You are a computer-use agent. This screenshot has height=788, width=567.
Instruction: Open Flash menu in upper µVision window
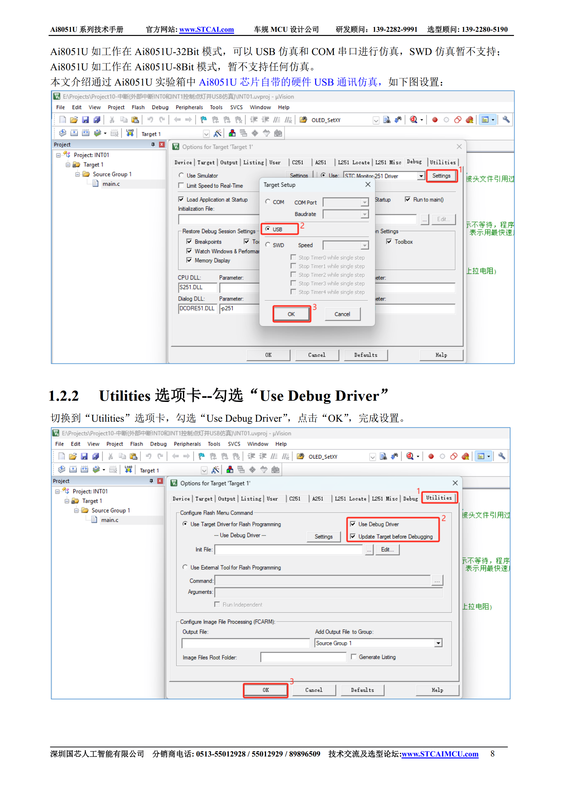(x=138, y=107)
